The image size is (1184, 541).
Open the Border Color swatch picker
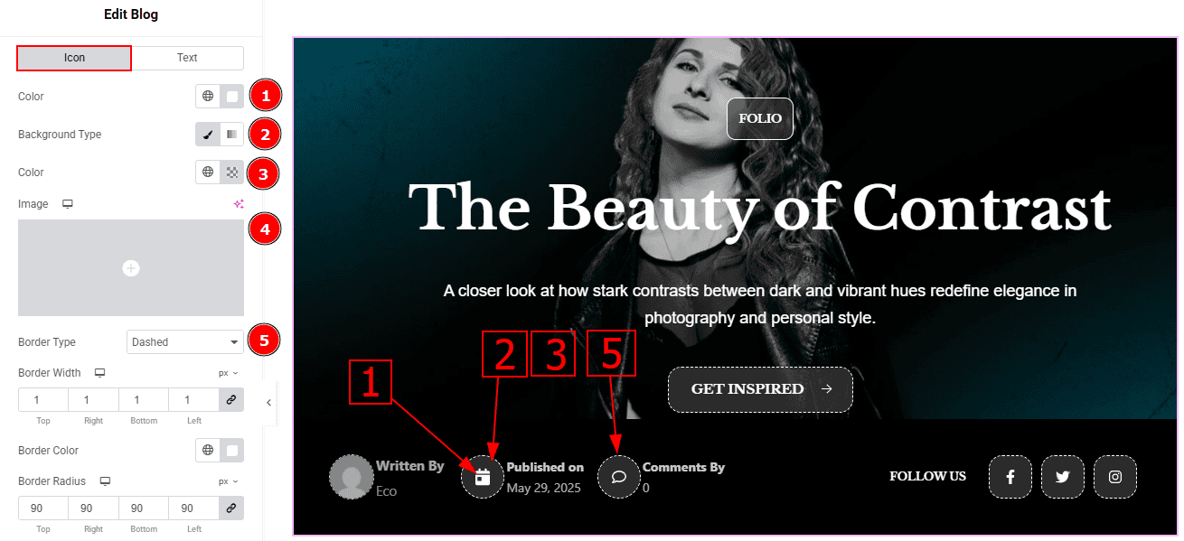232,450
